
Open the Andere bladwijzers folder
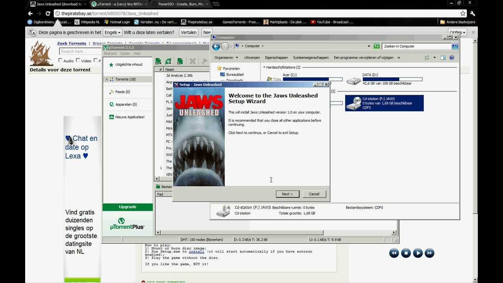458,22
